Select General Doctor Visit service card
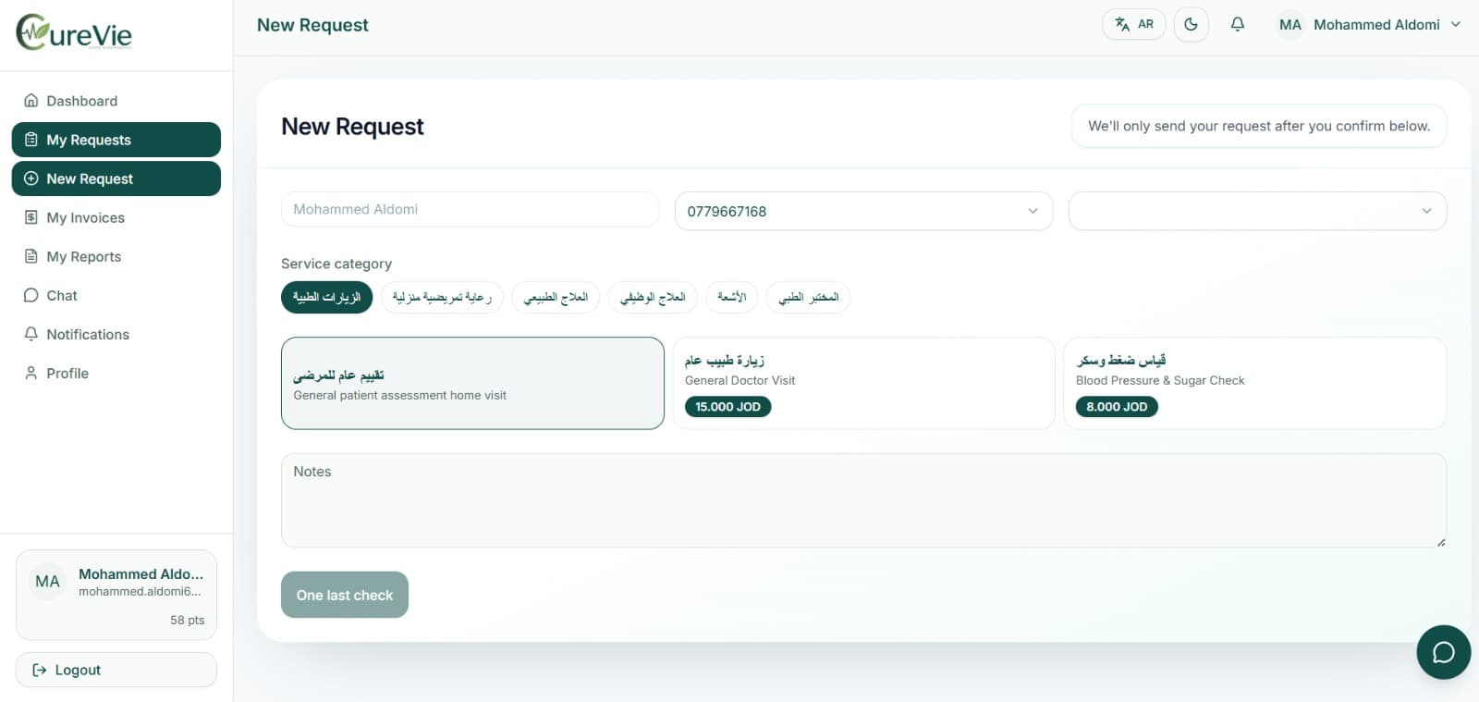 point(863,383)
